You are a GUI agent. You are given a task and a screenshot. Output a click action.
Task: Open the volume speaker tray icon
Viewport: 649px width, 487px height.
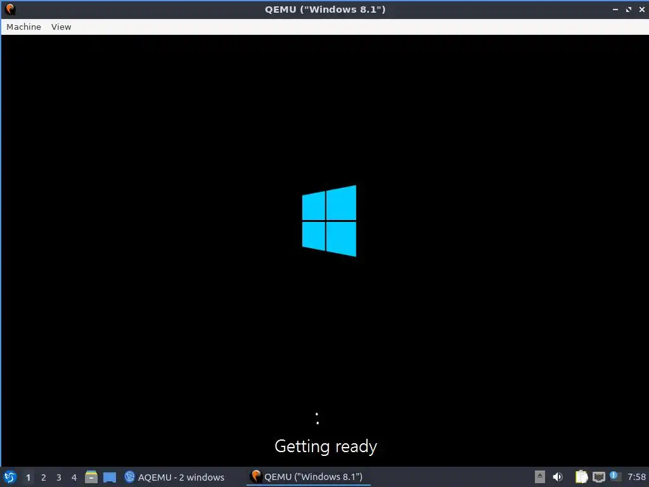(558, 477)
